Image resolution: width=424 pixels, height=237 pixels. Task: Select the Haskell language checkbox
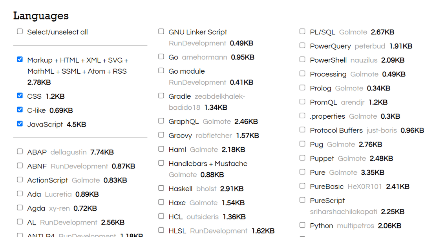point(161,188)
